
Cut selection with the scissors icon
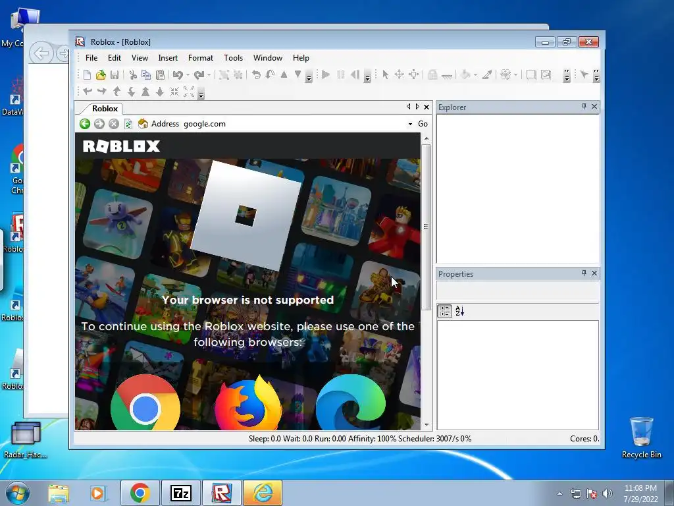tap(133, 75)
